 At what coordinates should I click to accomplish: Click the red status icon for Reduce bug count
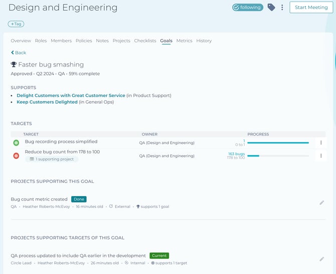[16, 156]
